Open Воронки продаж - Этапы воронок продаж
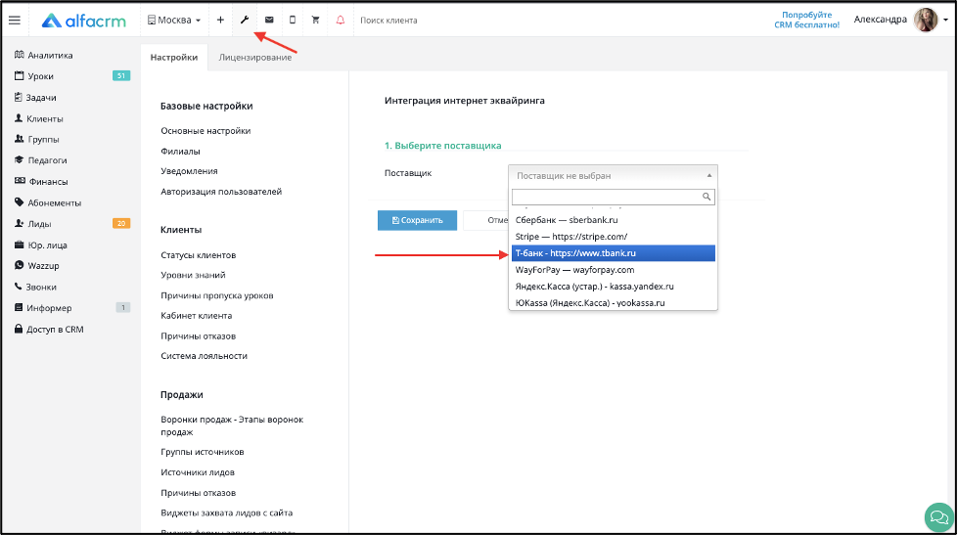This screenshot has width=958, height=535. click(x=232, y=425)
